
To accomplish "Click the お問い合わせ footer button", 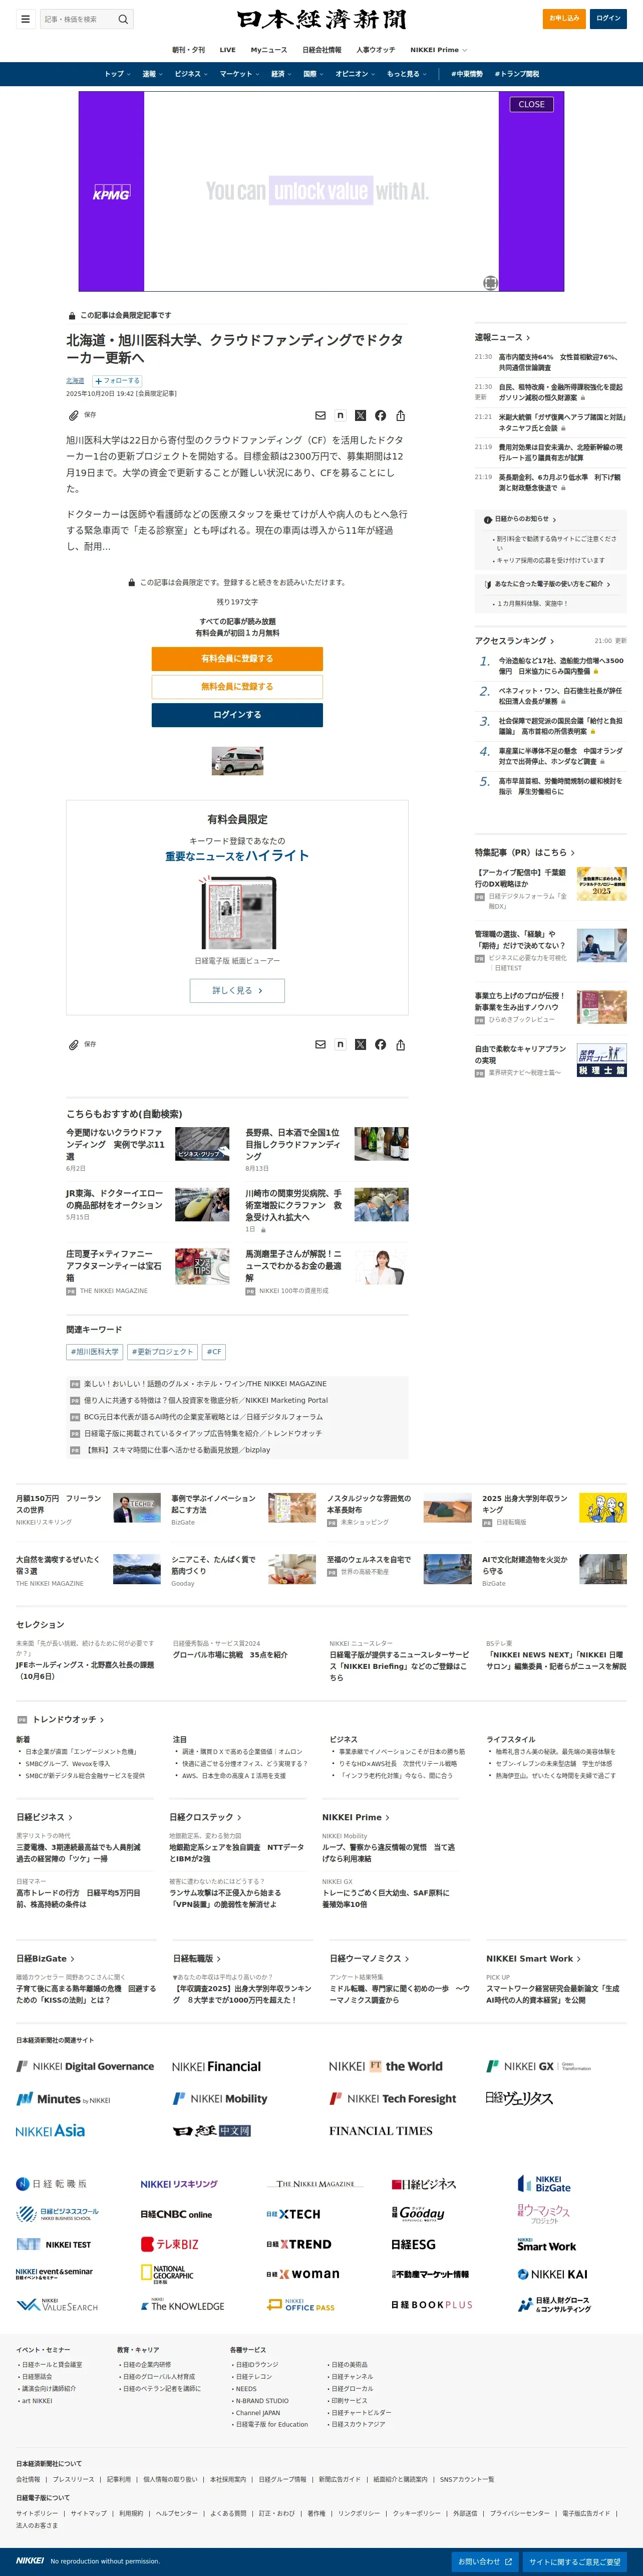I will (x=485, y=2561).
